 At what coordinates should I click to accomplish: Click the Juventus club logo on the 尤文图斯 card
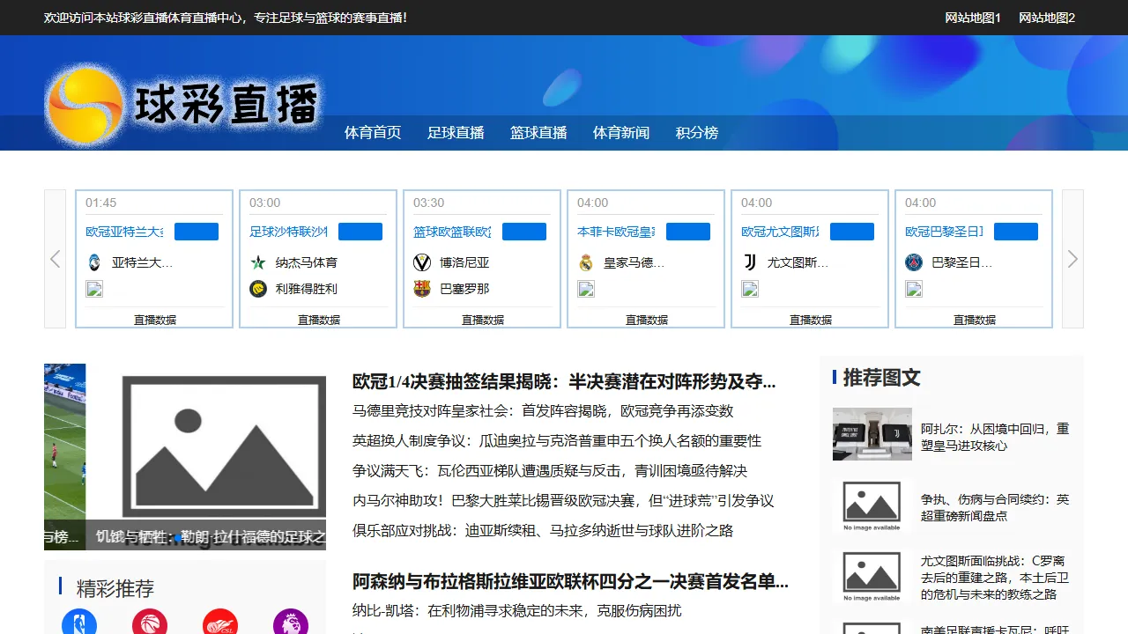click(x=750, y=262)
